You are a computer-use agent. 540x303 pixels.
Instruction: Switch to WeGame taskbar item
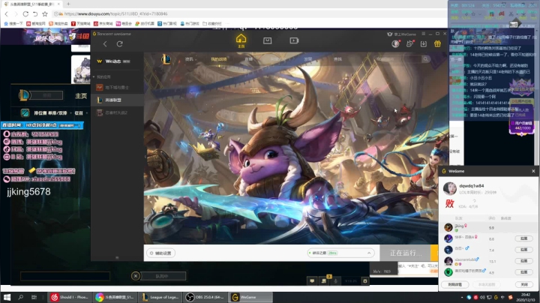250,297
